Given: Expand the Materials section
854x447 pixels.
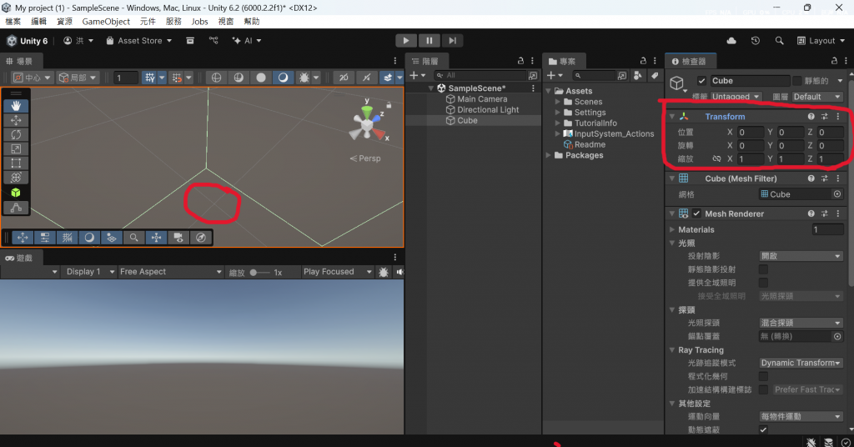Looking at the screenshot, I should tap(672, 230).
